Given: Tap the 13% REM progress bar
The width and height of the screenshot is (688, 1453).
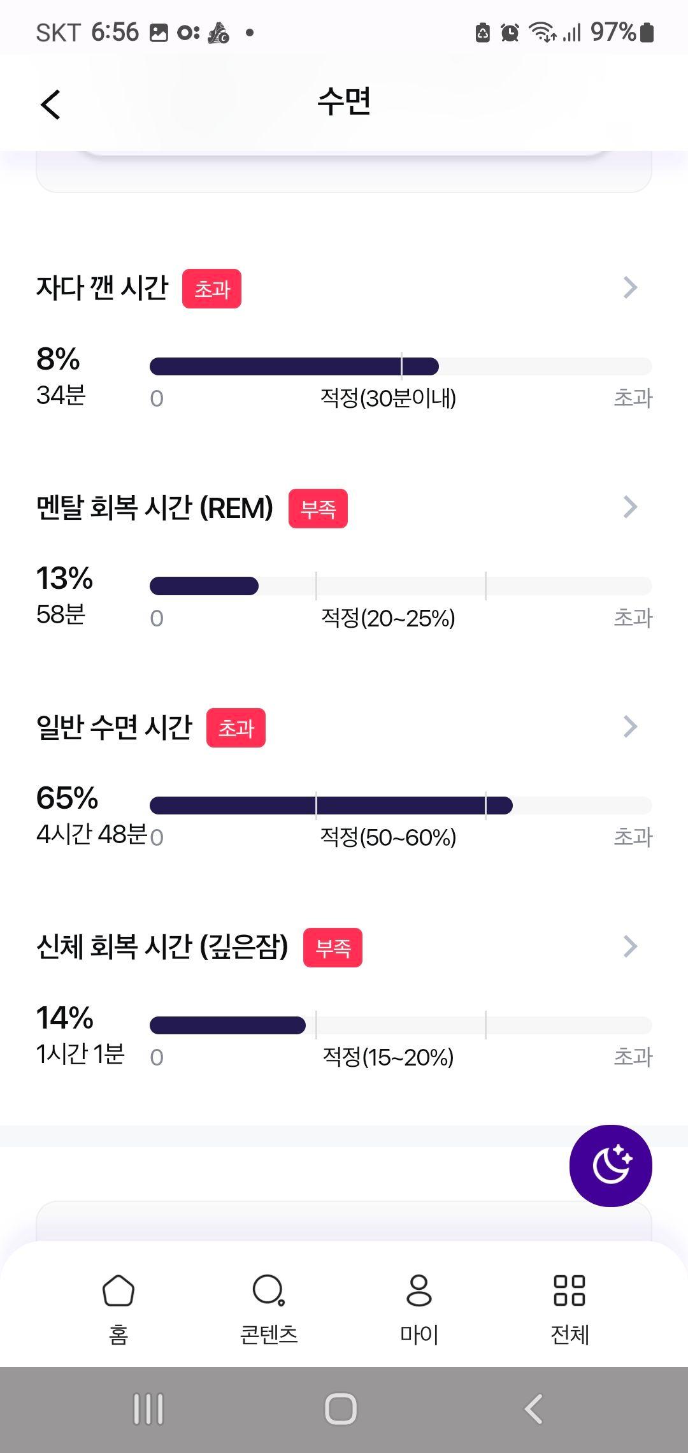Looking at the screenshot, I should [401, 586].
